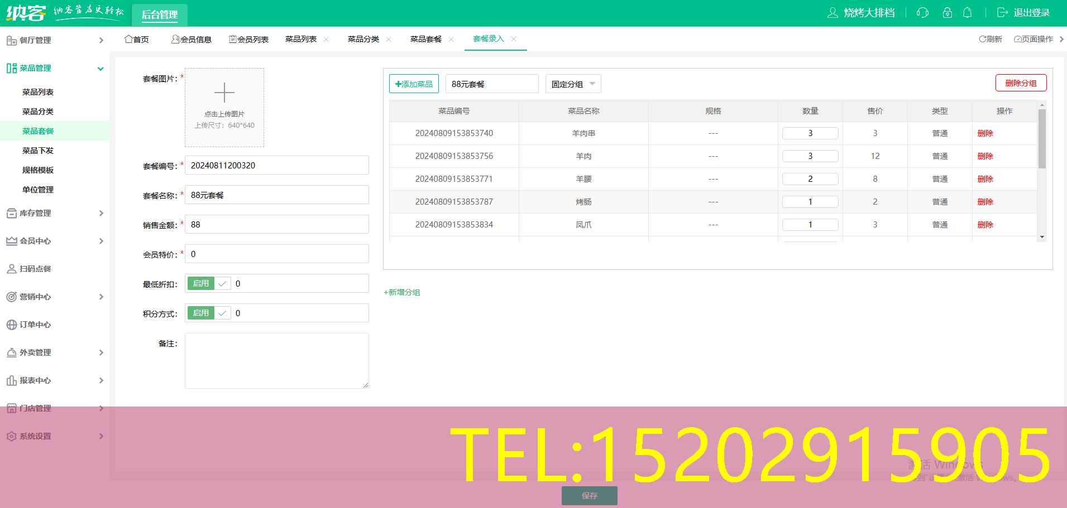The width and height of the screenshot is (1067, 508).
Task: Click the 添加菜品 button
Action: click(x=414, y=84)
